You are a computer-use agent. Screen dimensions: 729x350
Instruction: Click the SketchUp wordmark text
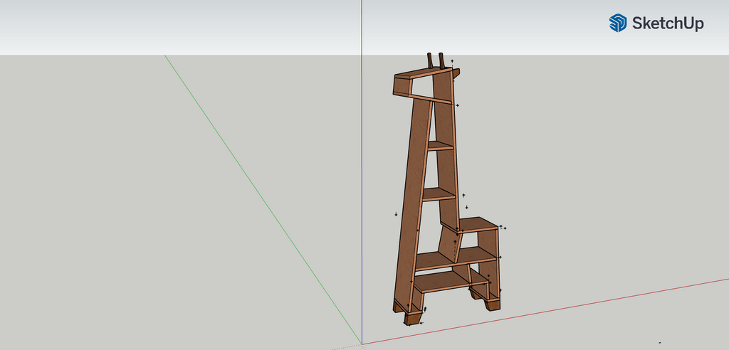(x=668, y=23)
